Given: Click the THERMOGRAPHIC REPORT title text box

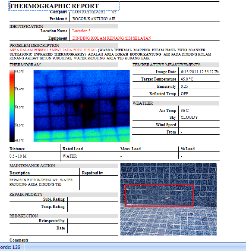Looking at the screenshot, I should point(64,6).
